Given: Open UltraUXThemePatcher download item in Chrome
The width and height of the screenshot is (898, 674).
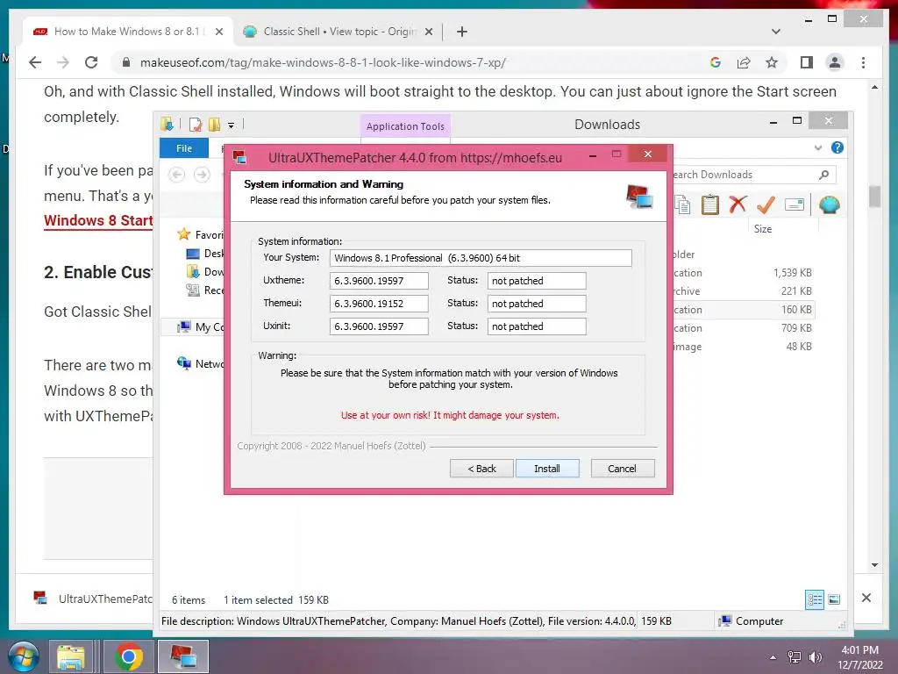Looking at the screenshot, I should [x=93, y=599].
